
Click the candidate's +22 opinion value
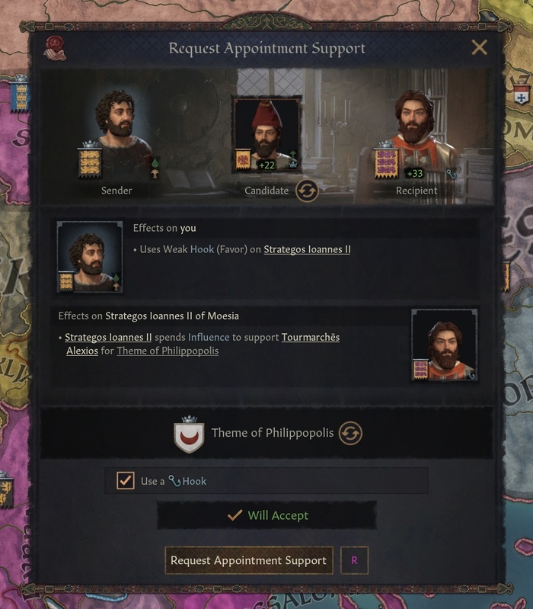tap(267, 165)
